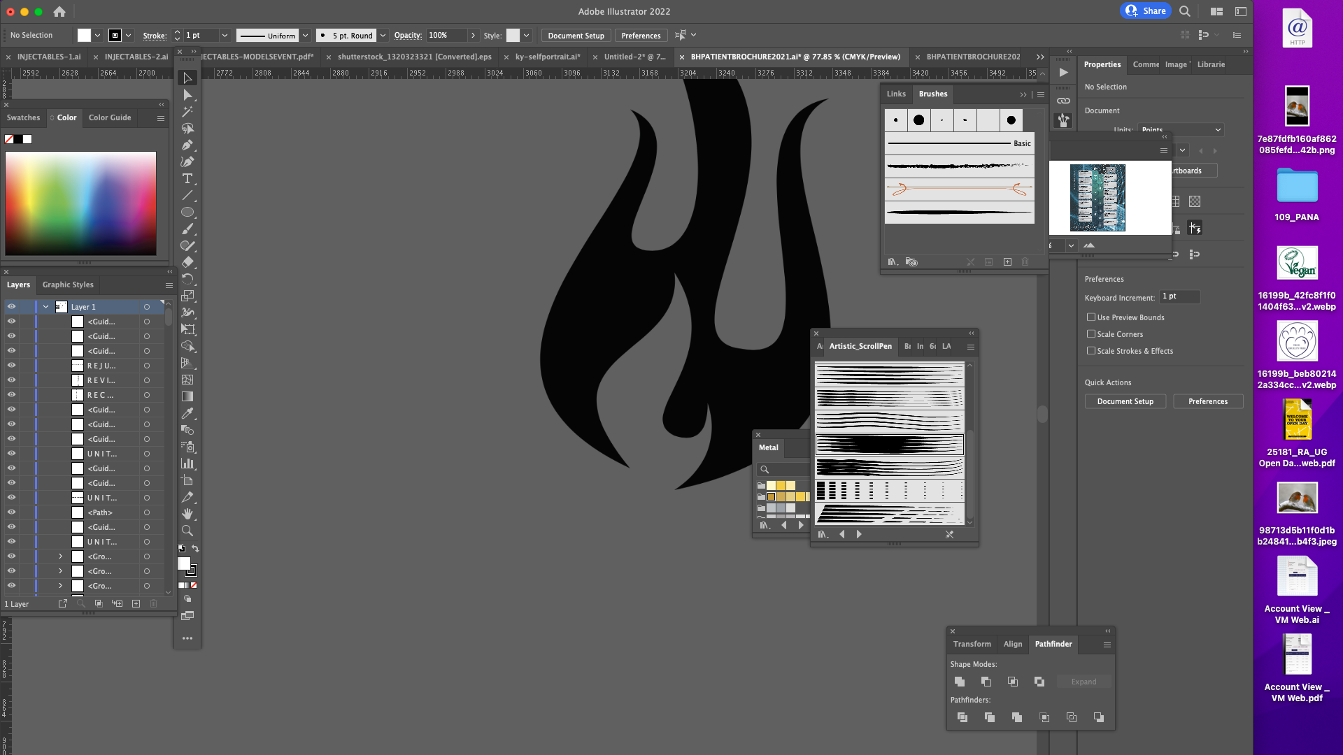Collapse Layer 1 disclosure arrow
1343x755 pixels.
point(45,307)
